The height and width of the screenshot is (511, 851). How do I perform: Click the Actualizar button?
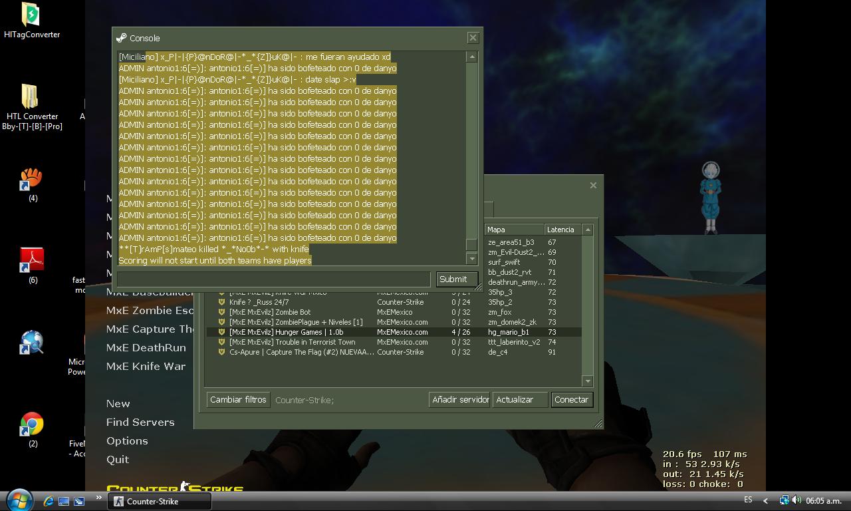(x=520, y=400)
